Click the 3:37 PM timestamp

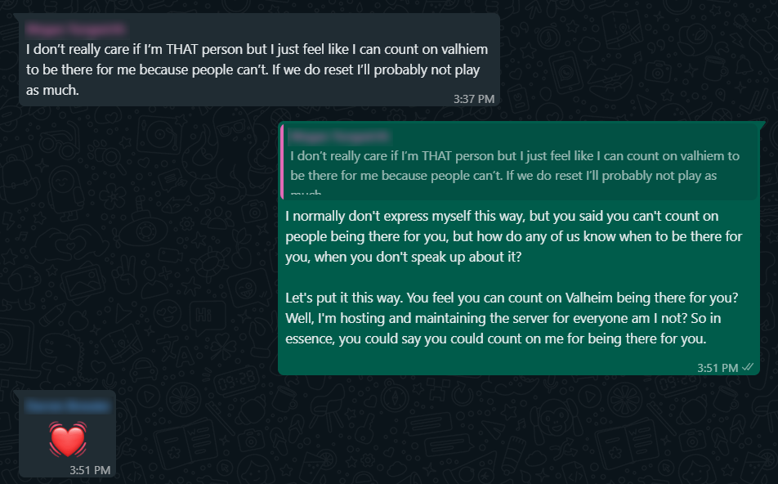pos(474,99)
